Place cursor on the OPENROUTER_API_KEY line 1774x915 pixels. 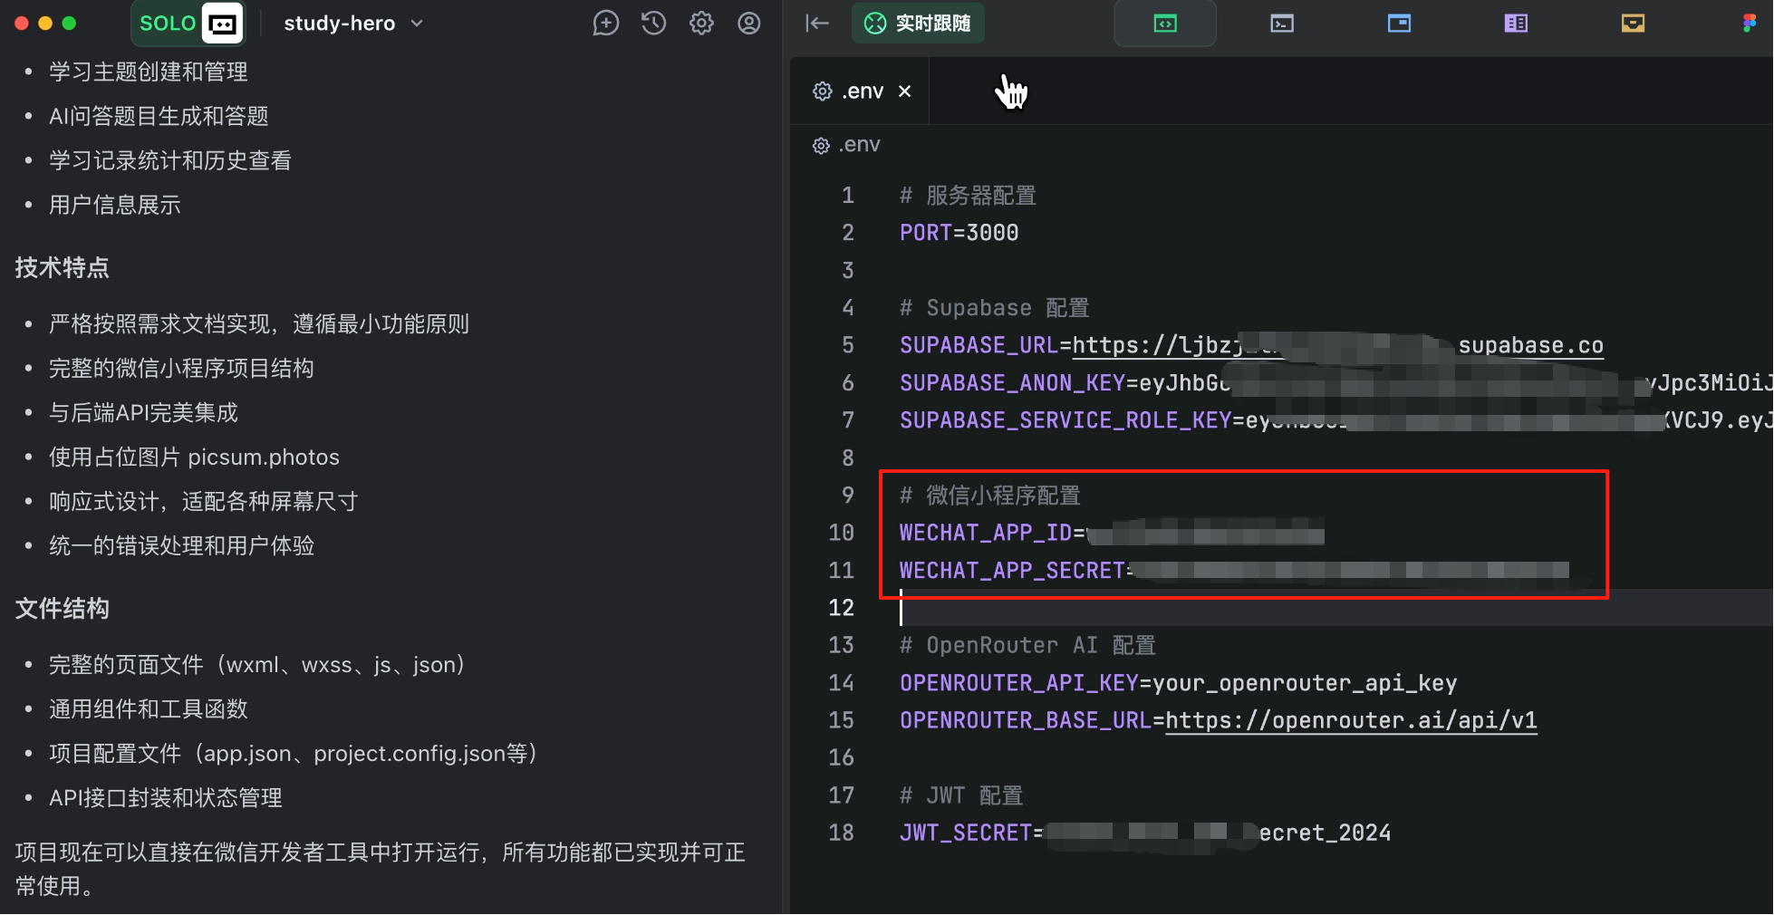pyautogui.click(x=1178, y=683)
